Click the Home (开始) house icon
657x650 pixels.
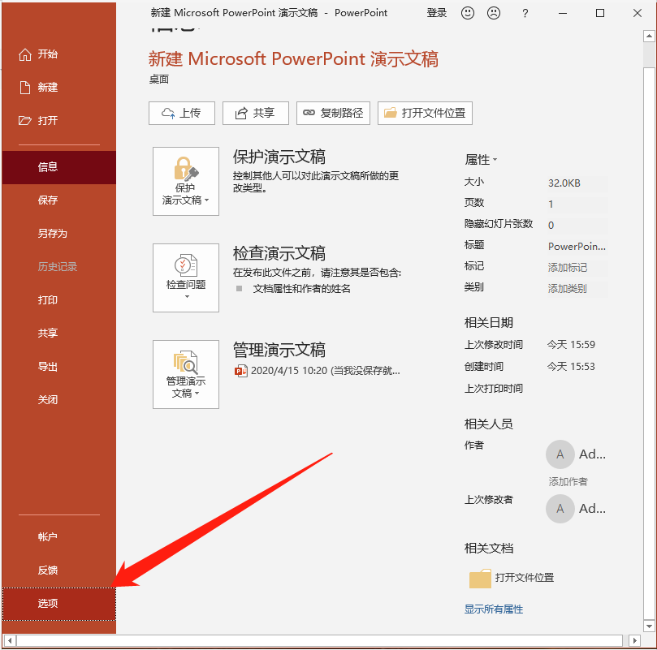click(25, 54)
